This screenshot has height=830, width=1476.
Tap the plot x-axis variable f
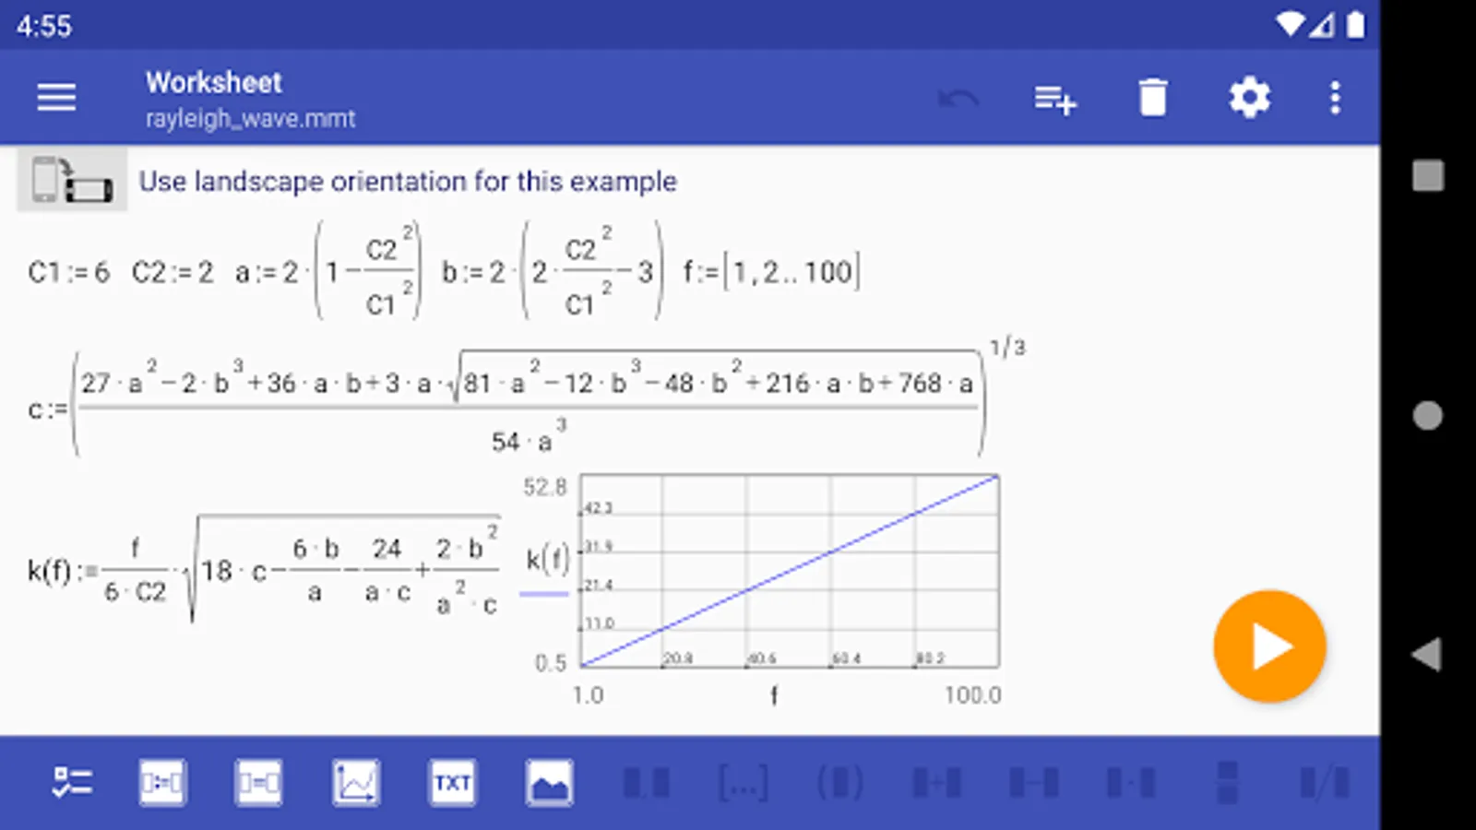[x=774, y=694]
